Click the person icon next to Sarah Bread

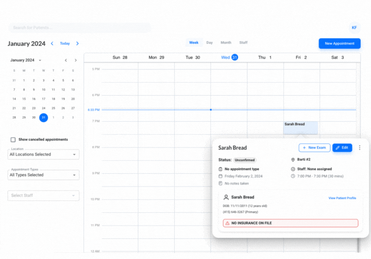click(x=226, y=197)
